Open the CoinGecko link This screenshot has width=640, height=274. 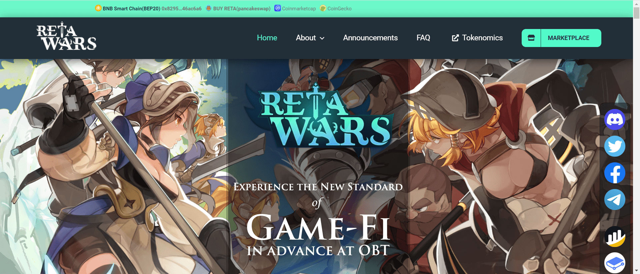(339, 9)
